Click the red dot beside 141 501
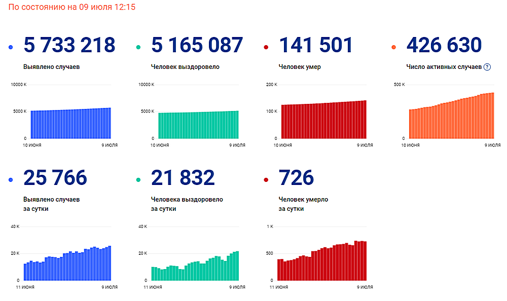Image resolution: width=507 pixels, height=301 pixels. (x=266, y=47)
